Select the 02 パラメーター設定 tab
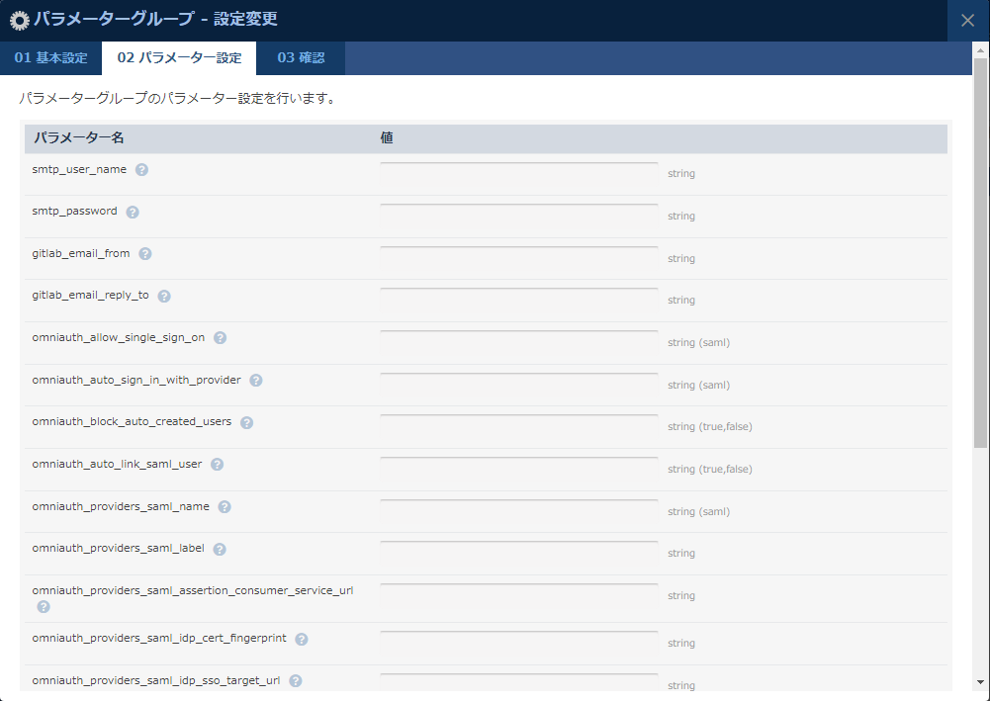Screen dimensions: 990x701 179,58
